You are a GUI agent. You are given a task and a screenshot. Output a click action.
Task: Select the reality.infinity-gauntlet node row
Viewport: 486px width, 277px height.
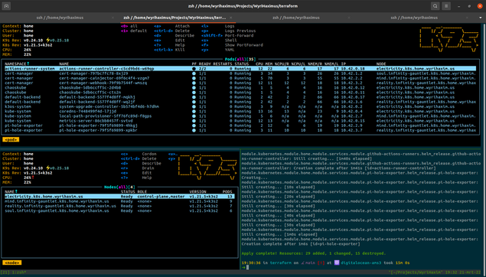pos(119,206)
